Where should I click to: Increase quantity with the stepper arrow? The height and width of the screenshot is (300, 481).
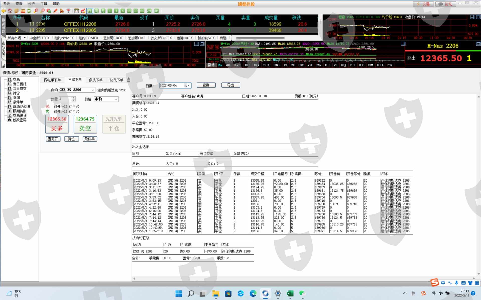pyautogui.click(x=74, y=98)
